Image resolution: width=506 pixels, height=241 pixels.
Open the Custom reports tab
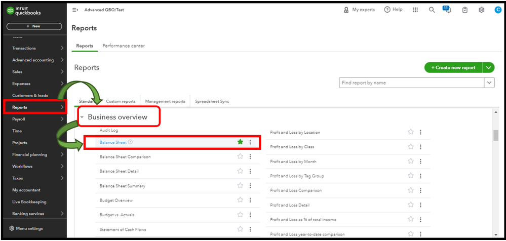pos(121,101)
